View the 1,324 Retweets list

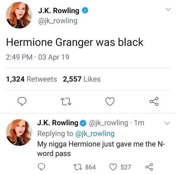(31, 79)
